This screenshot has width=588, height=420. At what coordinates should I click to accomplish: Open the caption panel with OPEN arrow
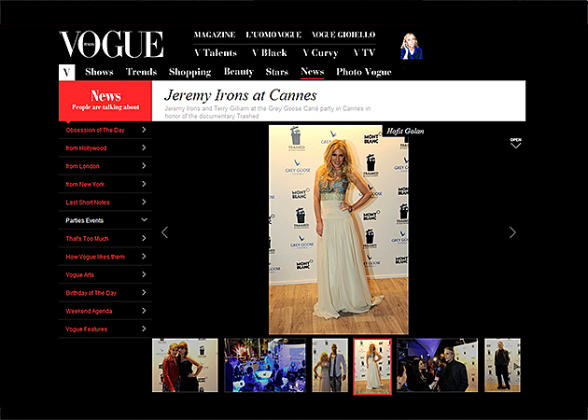pyautogui.click(x=515, y=143)
